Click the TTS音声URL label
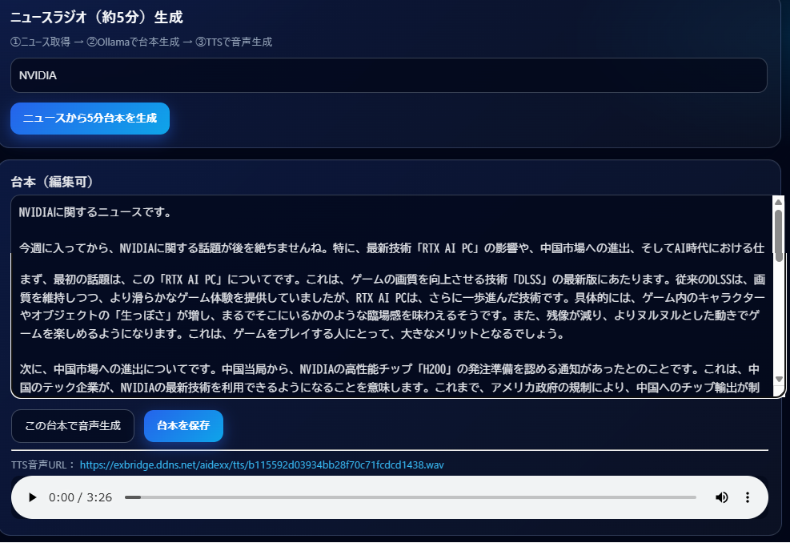The image size is (790, 547). pyautogui.click(x=43, y=465)
